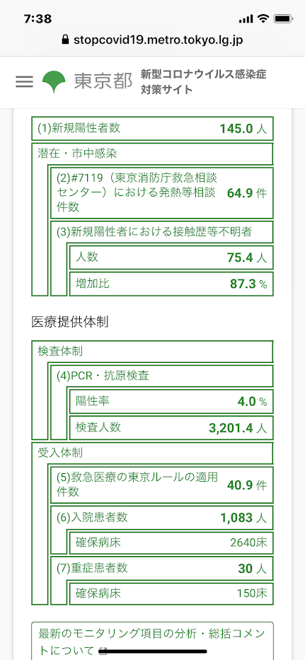Tap the stopcovid19.metro.tokyo.lg.jp address field

[x=153, y=40]
